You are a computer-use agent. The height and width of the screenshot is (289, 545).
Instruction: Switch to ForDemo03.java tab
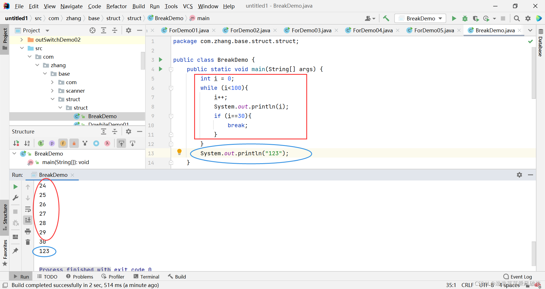(311, 30)
